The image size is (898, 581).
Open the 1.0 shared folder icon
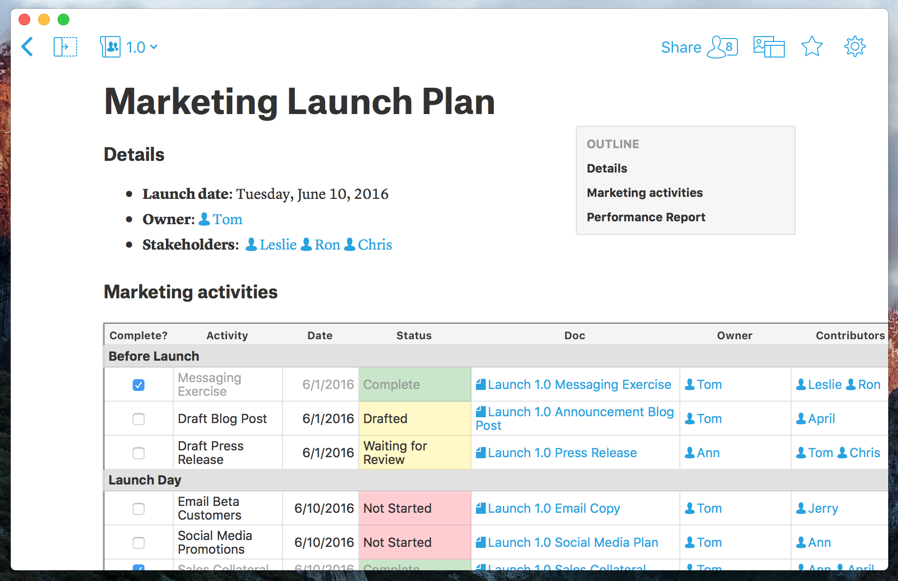[110, 47]
